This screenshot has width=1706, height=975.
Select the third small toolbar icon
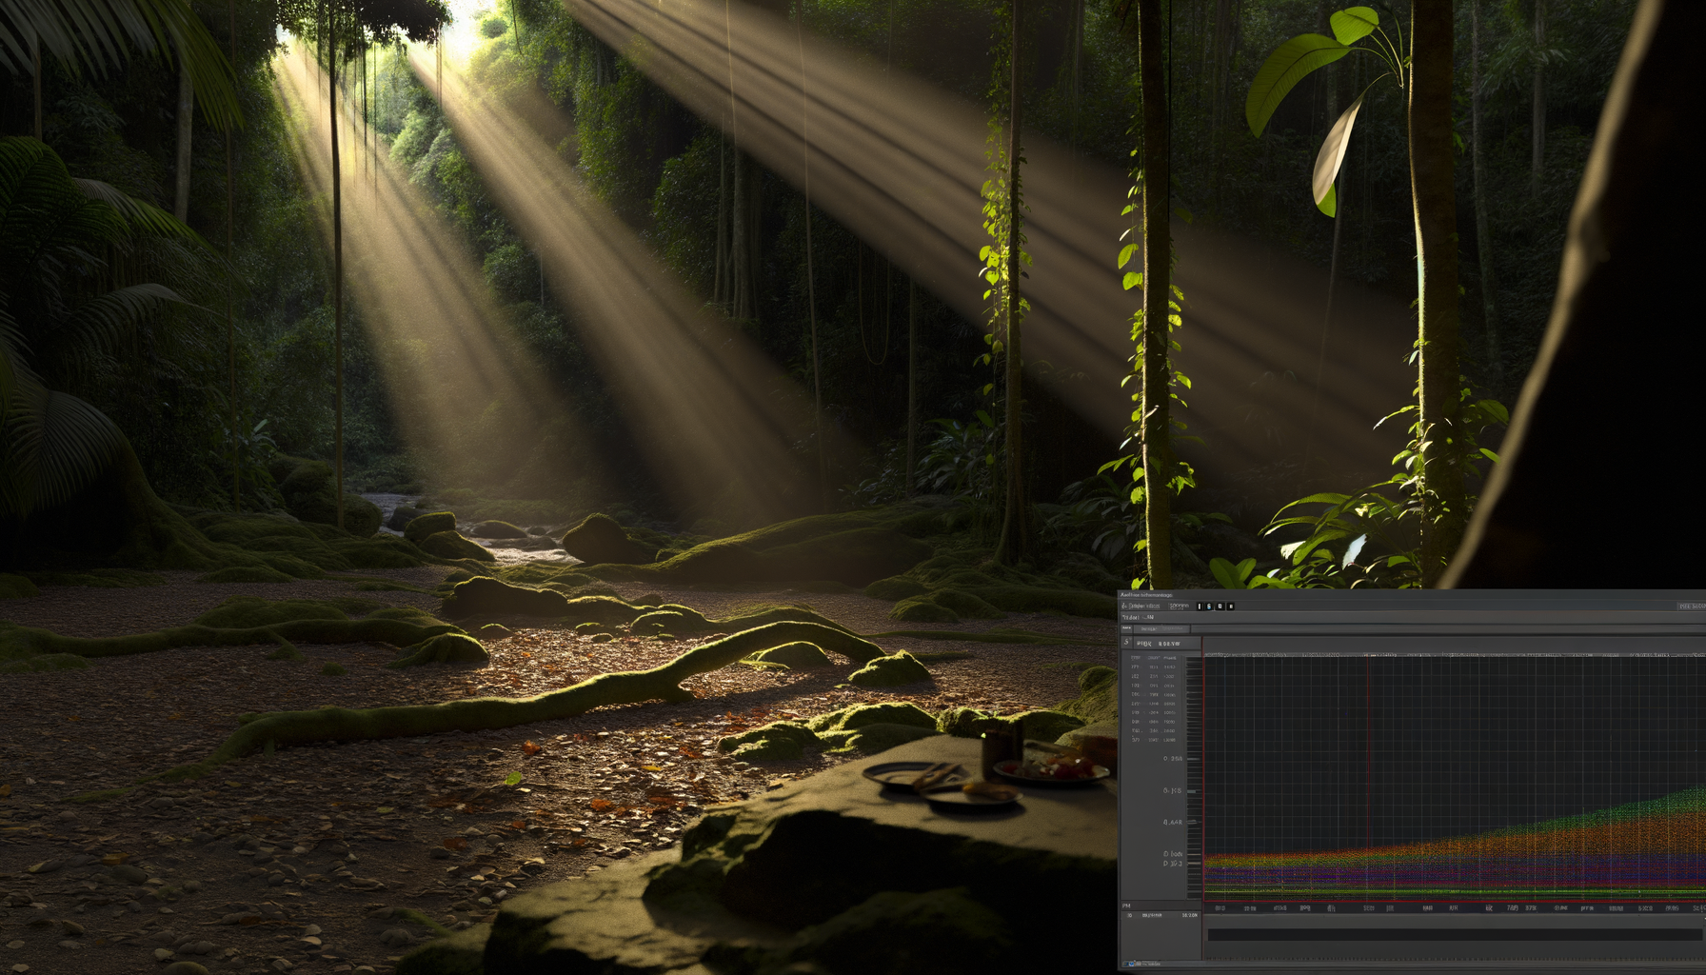1219,606
